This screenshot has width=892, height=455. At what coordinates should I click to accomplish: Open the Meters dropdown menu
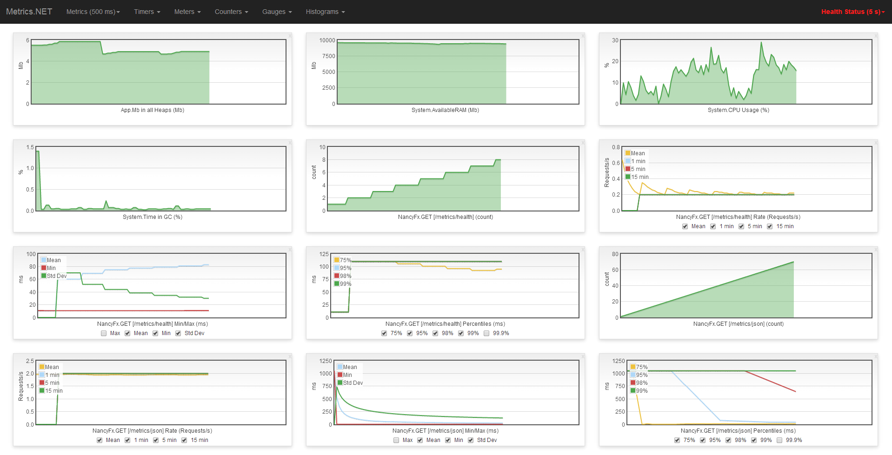click(x=187, y=12)
